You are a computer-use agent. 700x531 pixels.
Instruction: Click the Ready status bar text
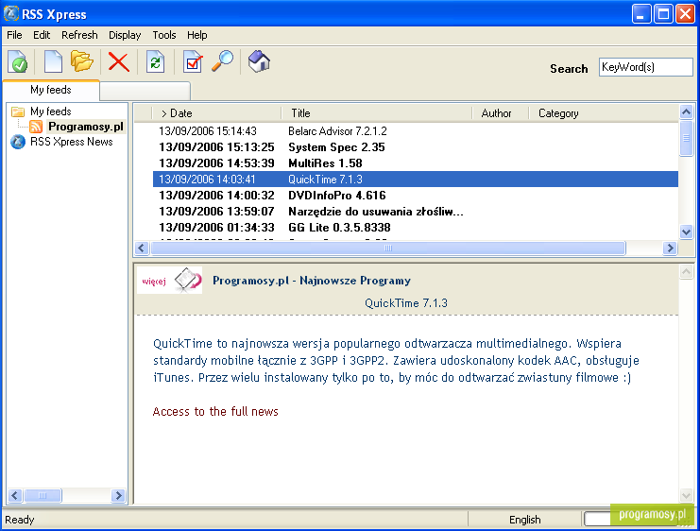[x=20, y=520]
